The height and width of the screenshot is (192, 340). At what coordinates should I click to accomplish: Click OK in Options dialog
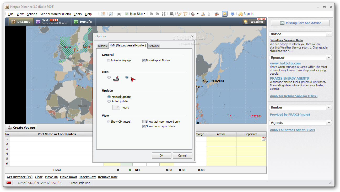coord(161,155)
